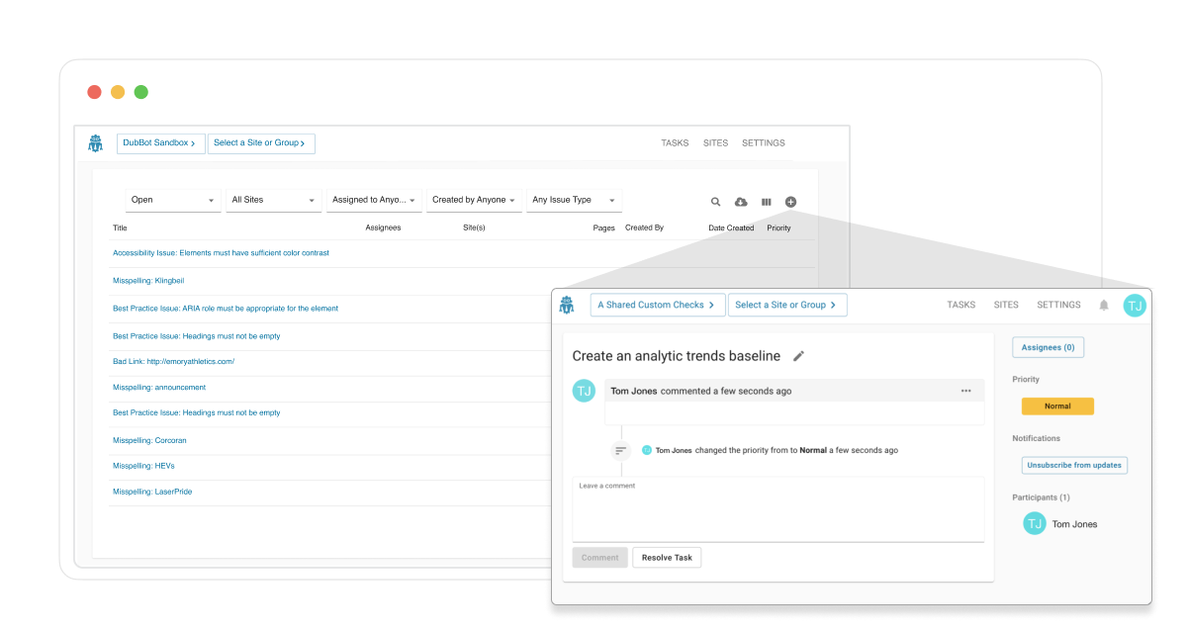Expand the All Sites filter dropdown
1187x633 pixels.
[x=273, y=200]
